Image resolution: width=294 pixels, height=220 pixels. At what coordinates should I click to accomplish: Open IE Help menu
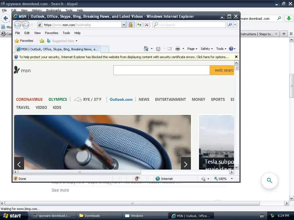[78, 33]
